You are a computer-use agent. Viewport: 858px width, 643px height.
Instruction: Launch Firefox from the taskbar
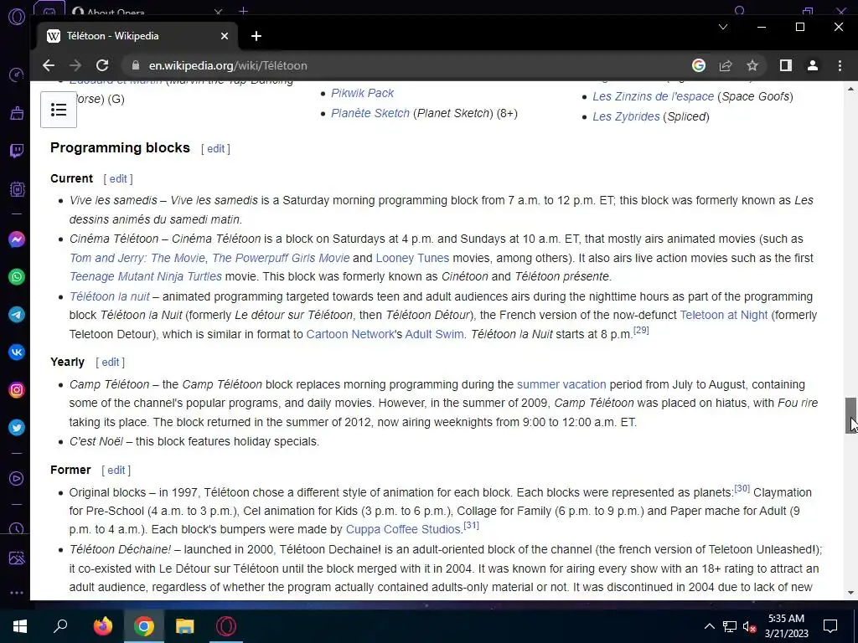coord(102,626)
